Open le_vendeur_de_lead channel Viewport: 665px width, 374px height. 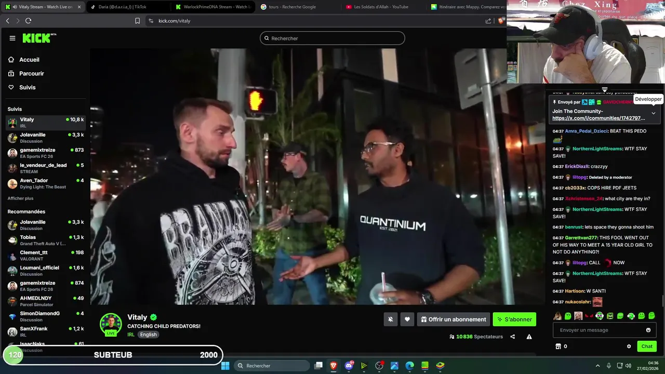click(46, 168)
